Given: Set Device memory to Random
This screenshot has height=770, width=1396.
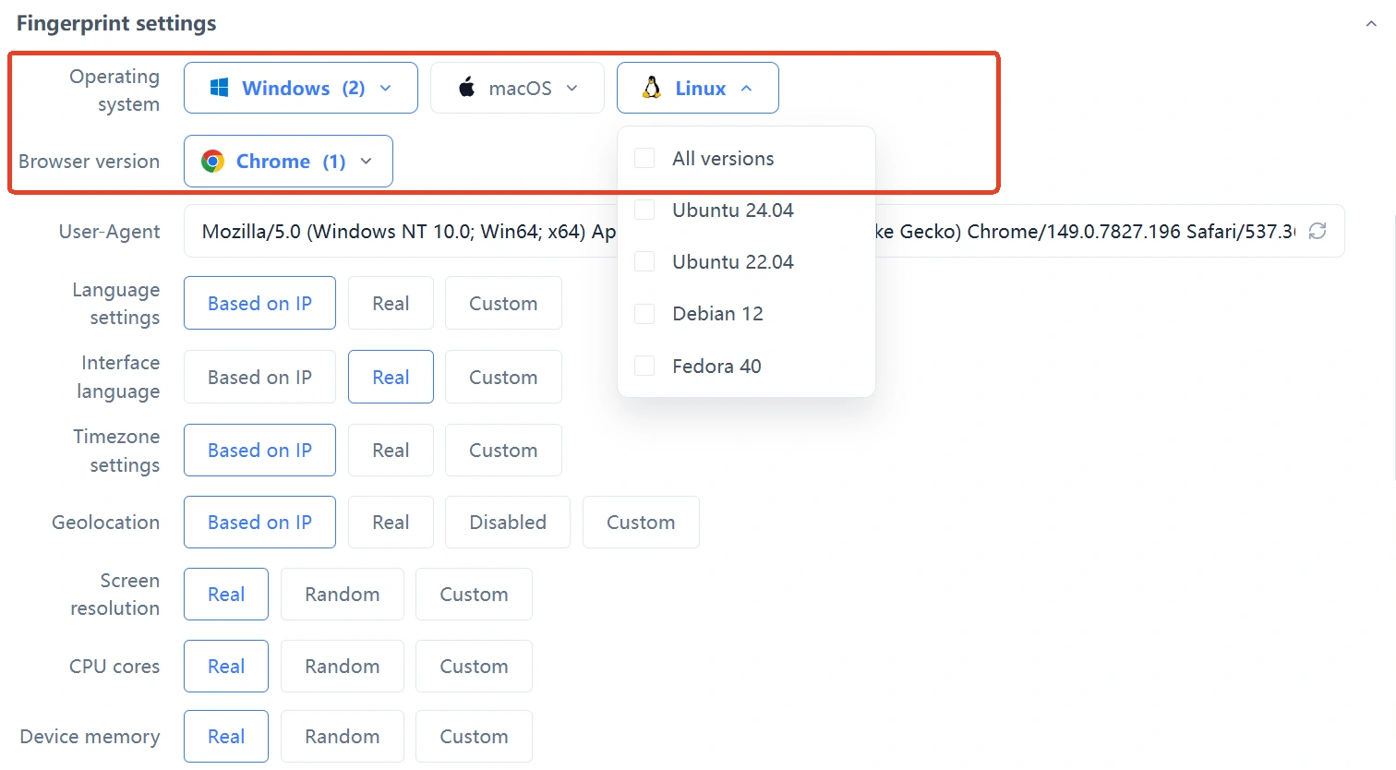Looking at the screenshot, I should tap(343, 736).
